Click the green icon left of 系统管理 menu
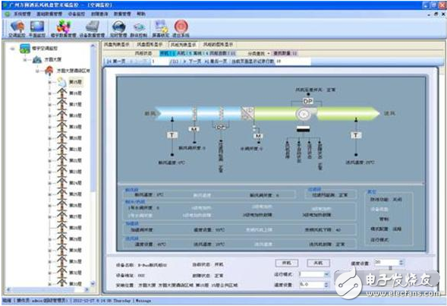447x306 pixels. pyautogui.click(x=8, y=14)
